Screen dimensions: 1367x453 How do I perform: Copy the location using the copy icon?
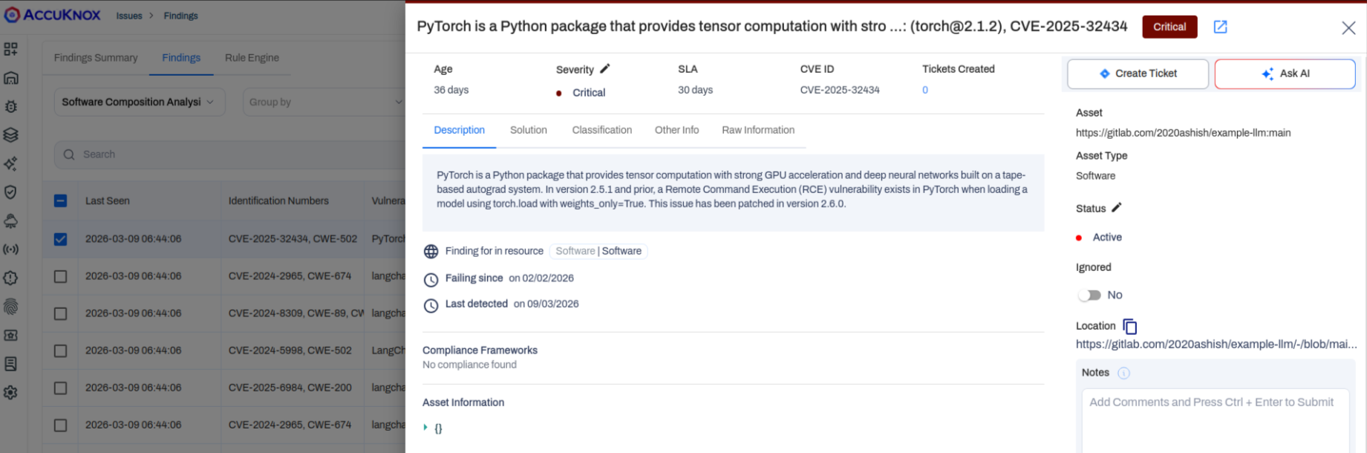1129,326
